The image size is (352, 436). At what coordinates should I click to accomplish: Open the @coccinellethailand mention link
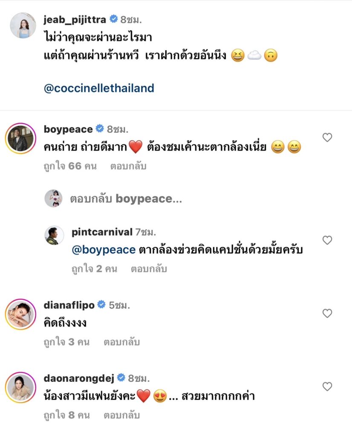[x=99, y=88]
